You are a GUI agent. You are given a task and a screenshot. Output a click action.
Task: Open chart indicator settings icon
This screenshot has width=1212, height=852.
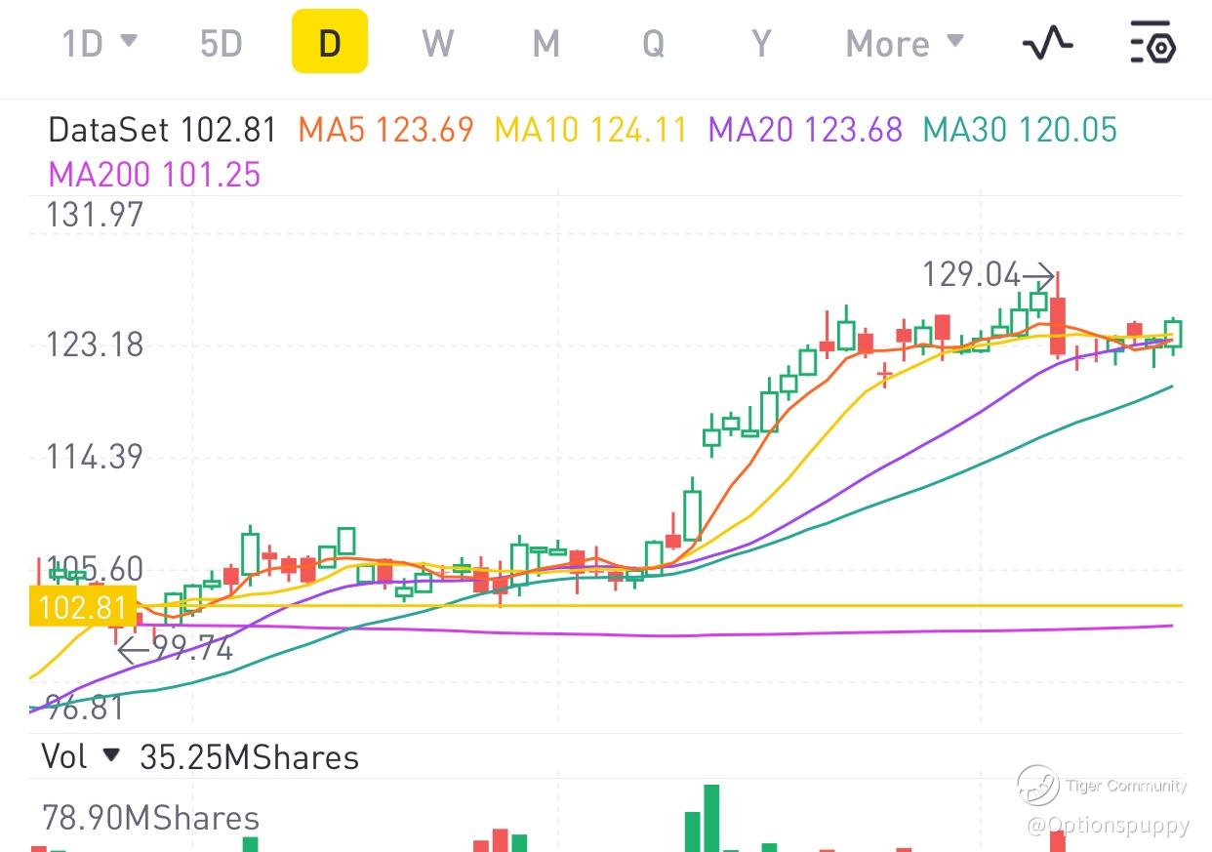point(1152,43)
